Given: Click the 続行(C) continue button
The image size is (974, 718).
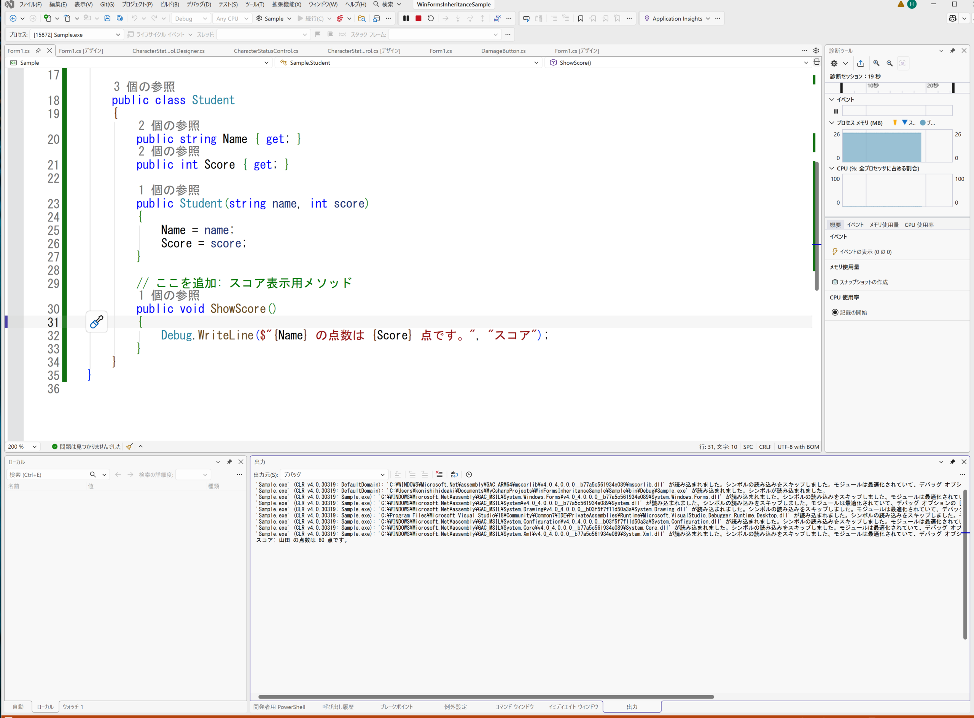Looking at the screenshot, I should [311, 18].
